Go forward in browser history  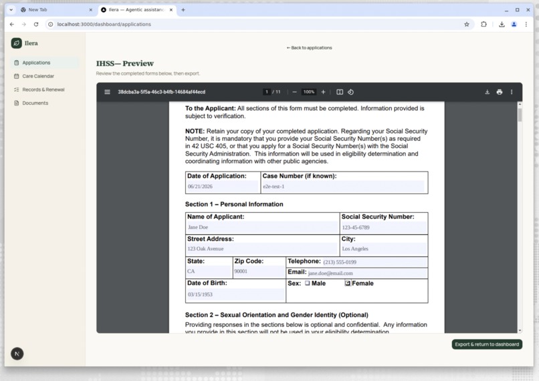click(x=23, y=24)
